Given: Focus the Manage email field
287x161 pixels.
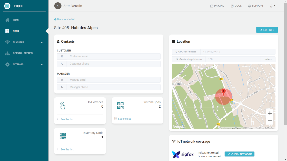Looking at the screenshot, I should click(x=114, y=80).
